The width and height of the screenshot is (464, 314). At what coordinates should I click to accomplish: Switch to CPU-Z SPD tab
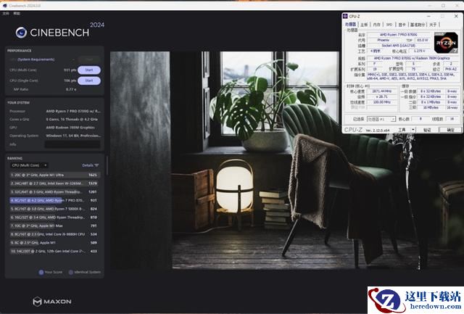tap(389, 25)
